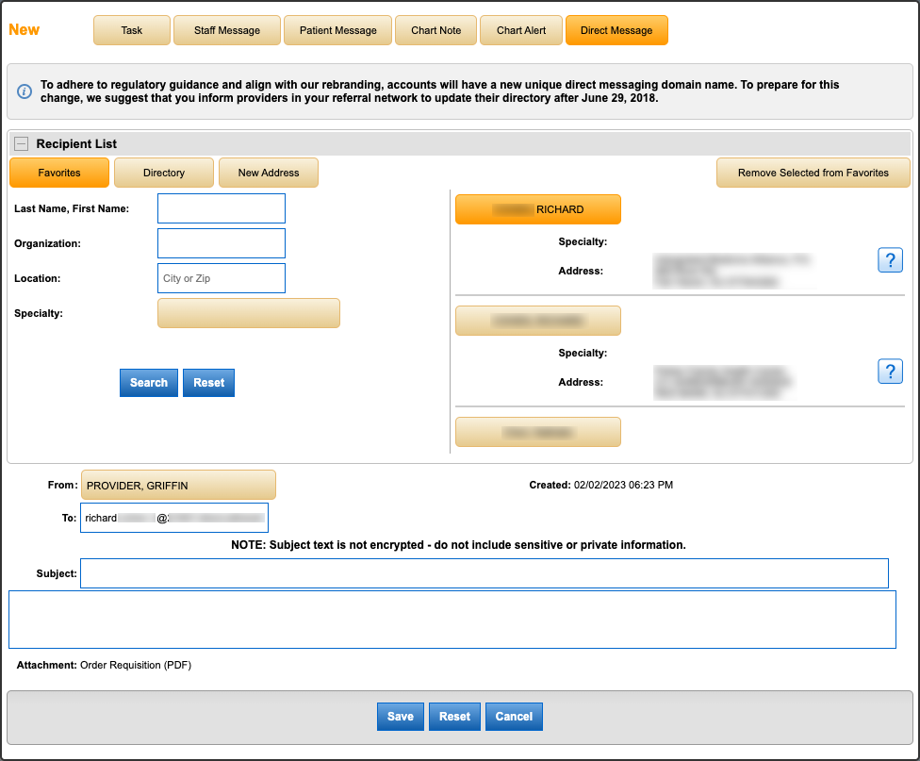Screen dimensions: 920x761
Task: Collapse the Recipient List section
Action: 21,144
